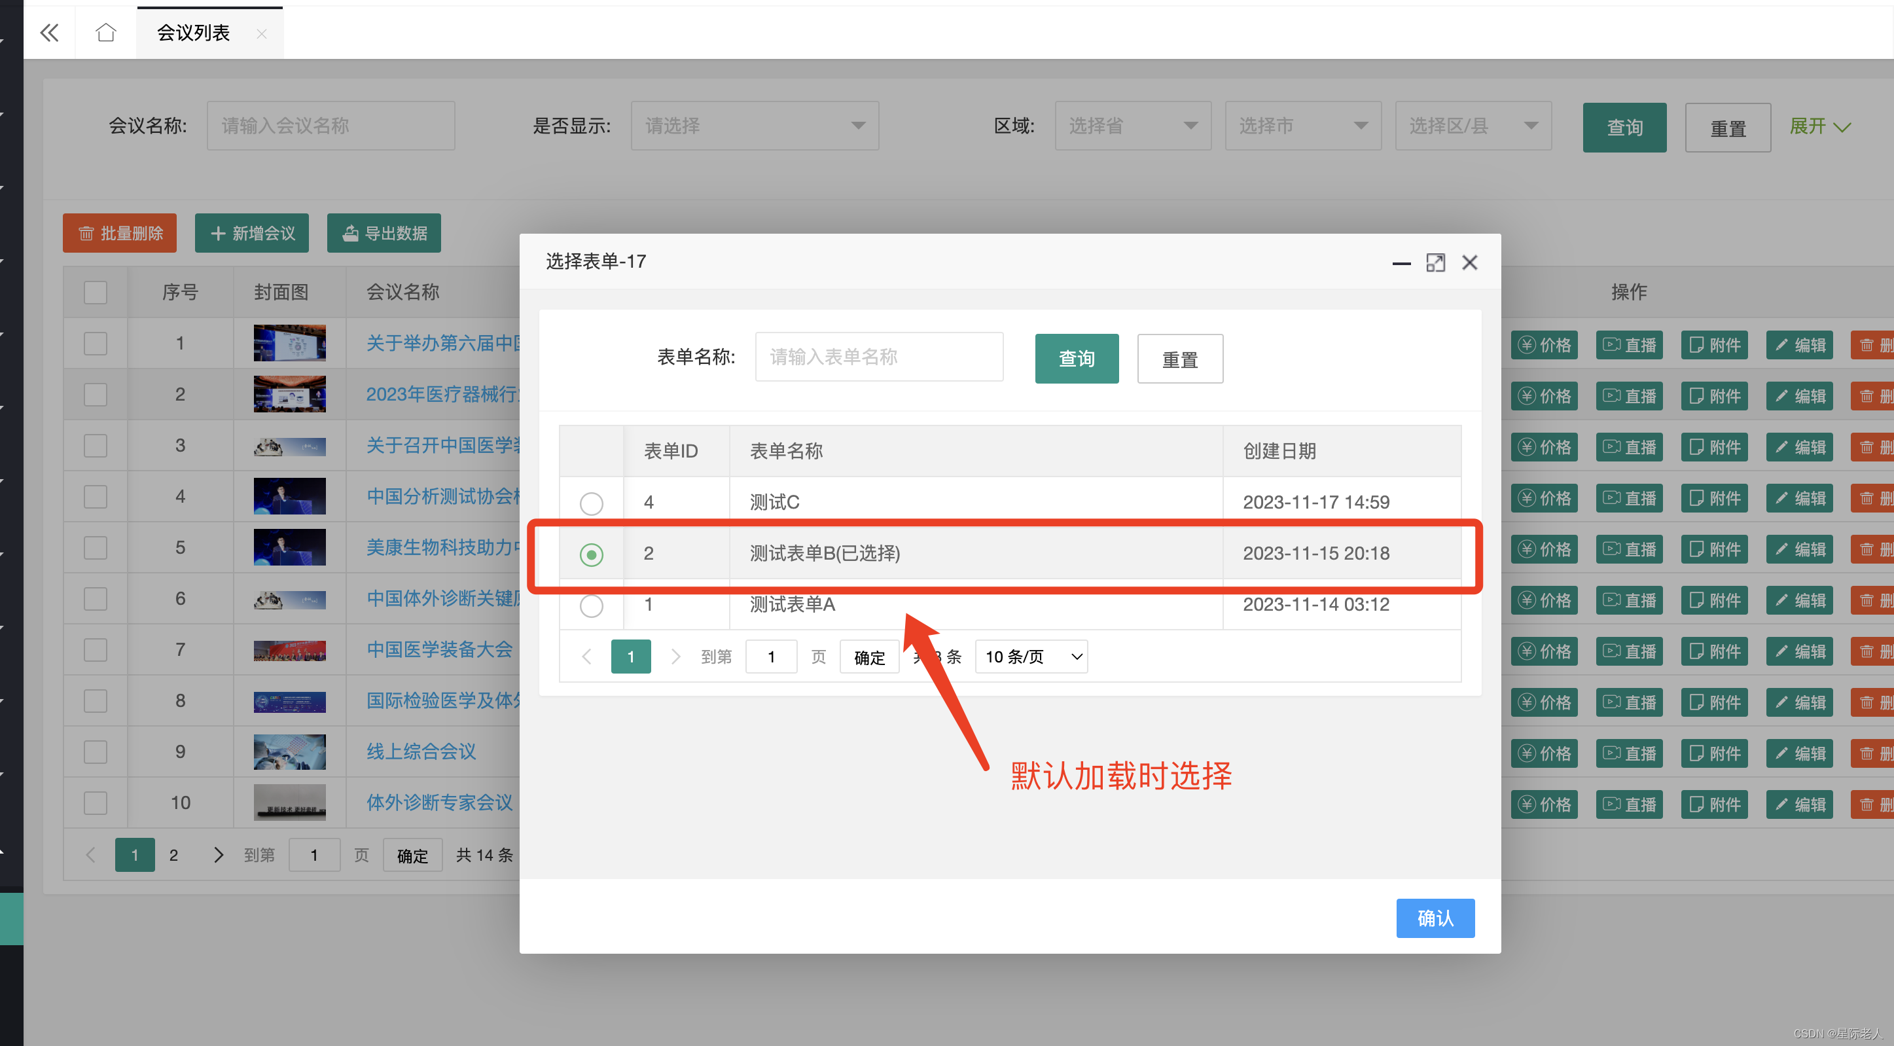1894x1046 pixels.
Task: Maximize the 选择表单 dialog
Action: [1436, 262]
